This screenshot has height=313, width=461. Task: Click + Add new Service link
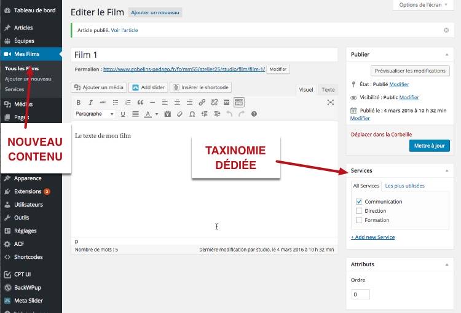[x=372, y=237]
